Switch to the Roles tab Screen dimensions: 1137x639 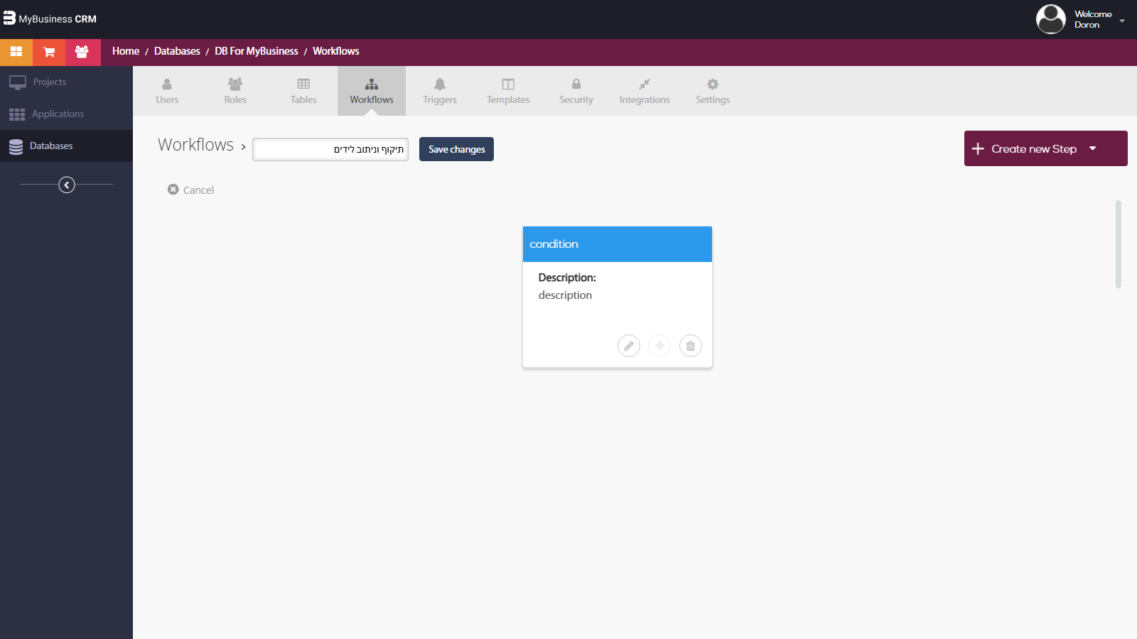(x=235, y=91)
